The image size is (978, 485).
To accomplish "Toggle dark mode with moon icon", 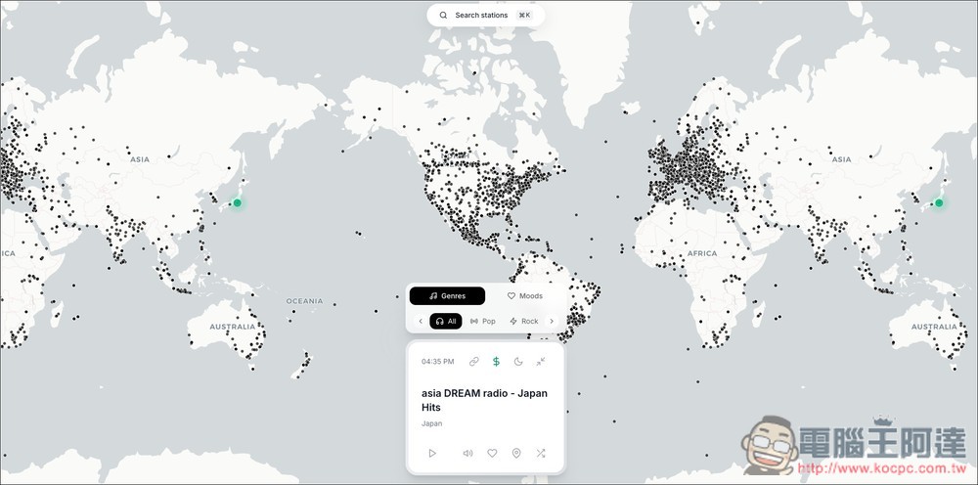I will click(x=518, y=362).
